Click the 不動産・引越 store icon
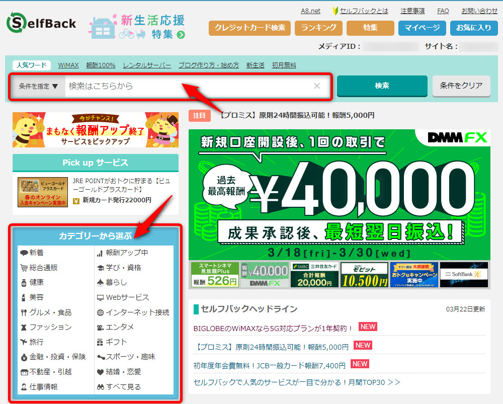 24,372
